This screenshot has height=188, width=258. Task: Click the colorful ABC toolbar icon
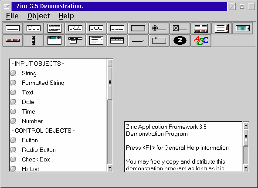pyautogui.click(x=201, y=40)
